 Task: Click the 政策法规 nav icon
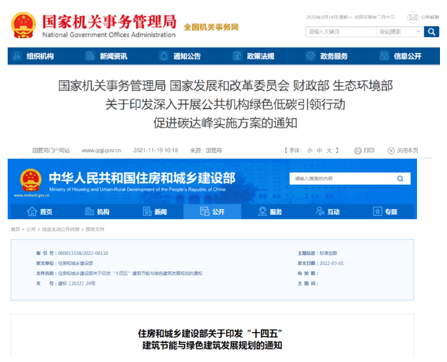[x=237, y=56]
